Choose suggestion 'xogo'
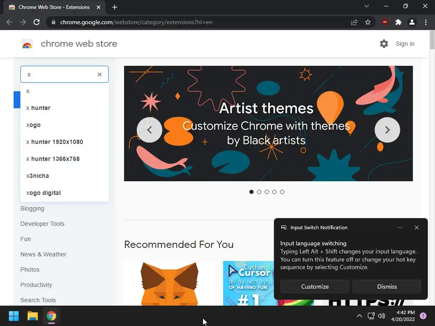 65,125
